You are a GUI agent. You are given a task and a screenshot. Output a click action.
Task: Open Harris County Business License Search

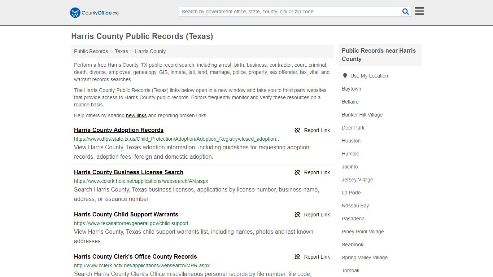(128, 172)
